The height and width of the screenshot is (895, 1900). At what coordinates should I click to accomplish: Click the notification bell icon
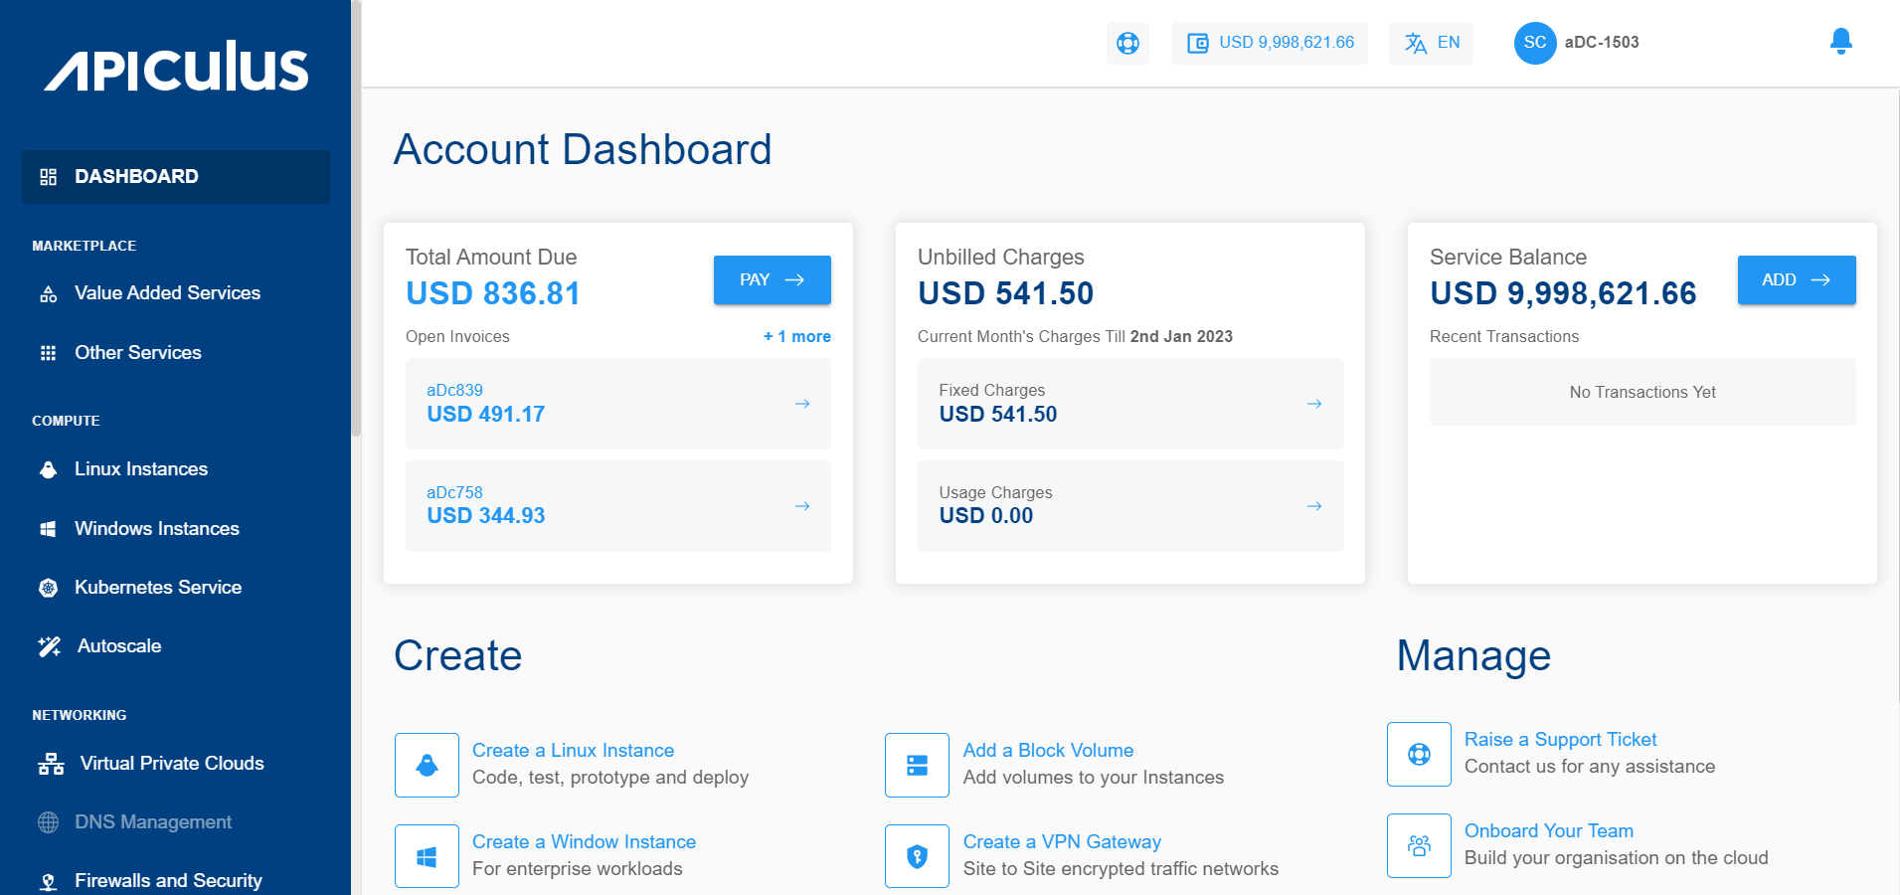point(1840,42)
